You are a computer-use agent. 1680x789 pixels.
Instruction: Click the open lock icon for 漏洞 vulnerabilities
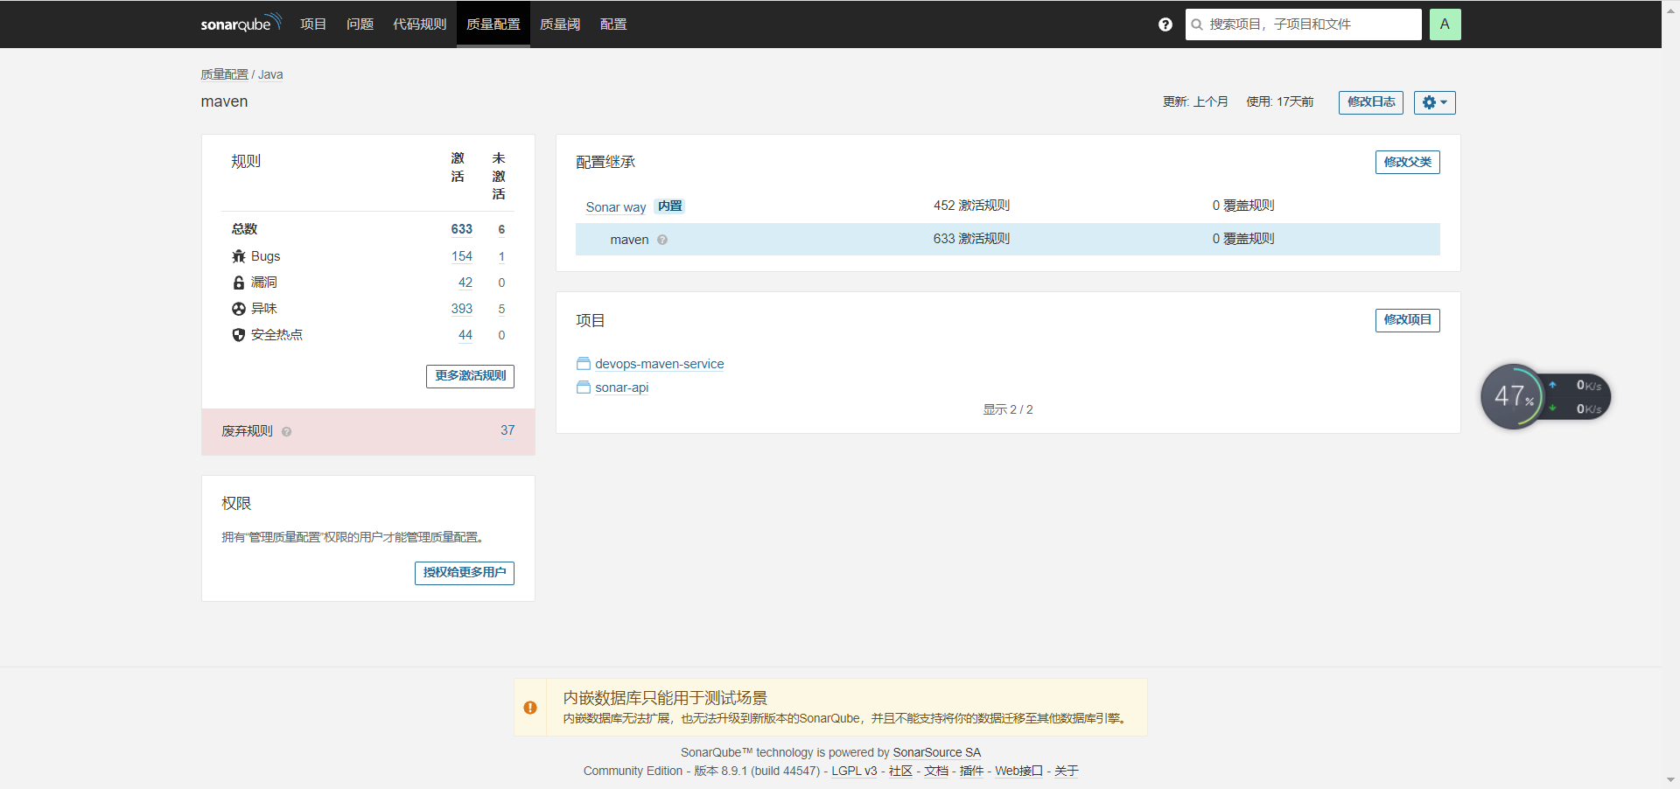pyautogui.click(x=238, y=282)
